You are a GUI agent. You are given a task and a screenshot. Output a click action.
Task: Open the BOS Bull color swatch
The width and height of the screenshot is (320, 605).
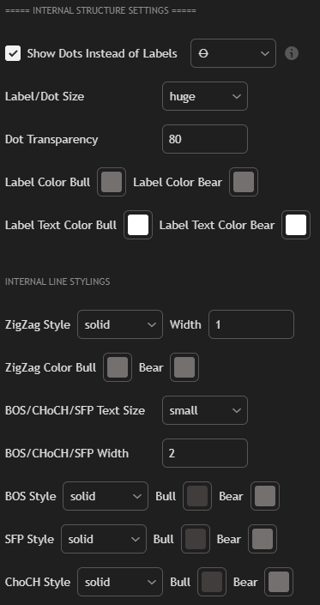pos(197,496)
